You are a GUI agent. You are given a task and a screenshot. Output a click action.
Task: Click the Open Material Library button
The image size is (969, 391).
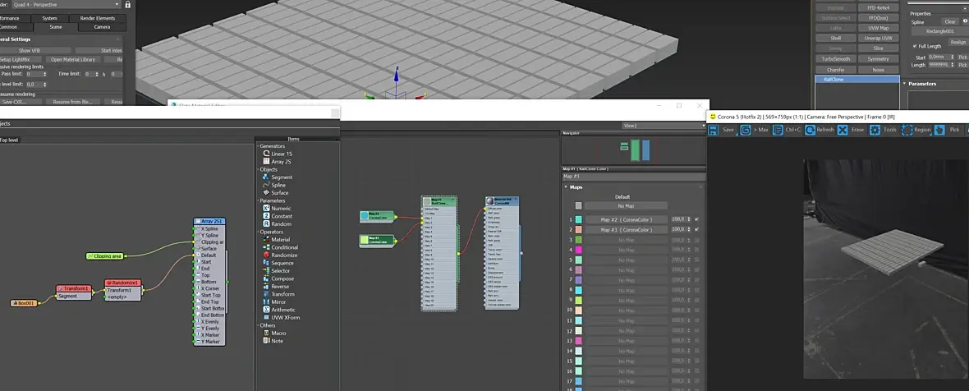pyautogui.click(x=73, y=59)
